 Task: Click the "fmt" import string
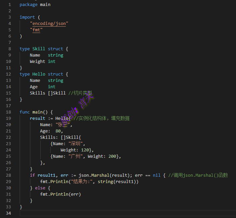[36, 30]
